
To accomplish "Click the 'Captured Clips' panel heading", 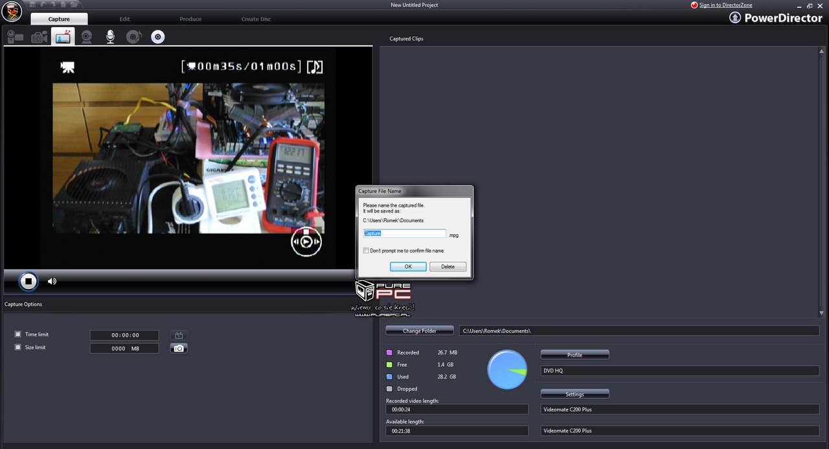I will point(406,39).
